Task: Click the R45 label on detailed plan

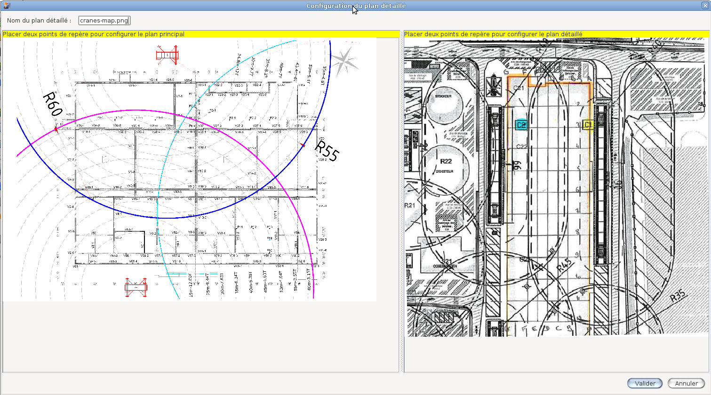Action: (x=564, y=265)
